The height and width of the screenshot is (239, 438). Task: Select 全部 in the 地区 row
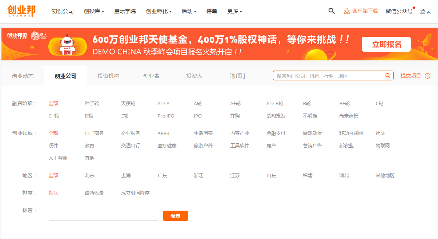[x=53, y=175]
